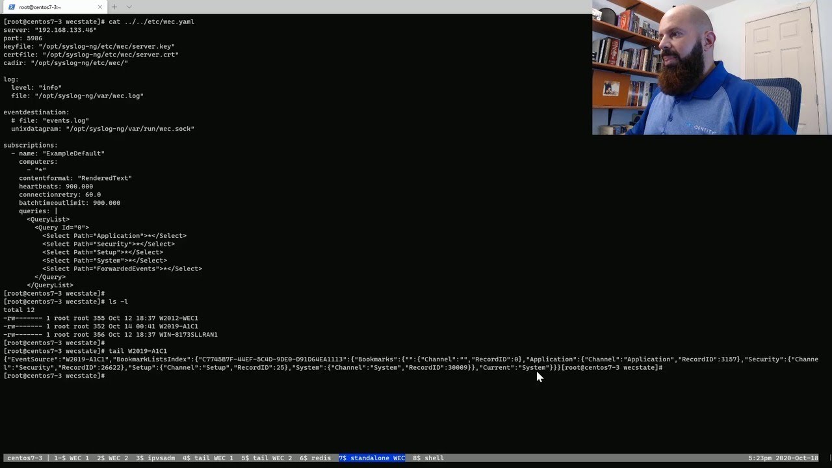832x468 pixels.
Task: Click the 'eventdestination:' heading
Action: (x=36, y=112)
